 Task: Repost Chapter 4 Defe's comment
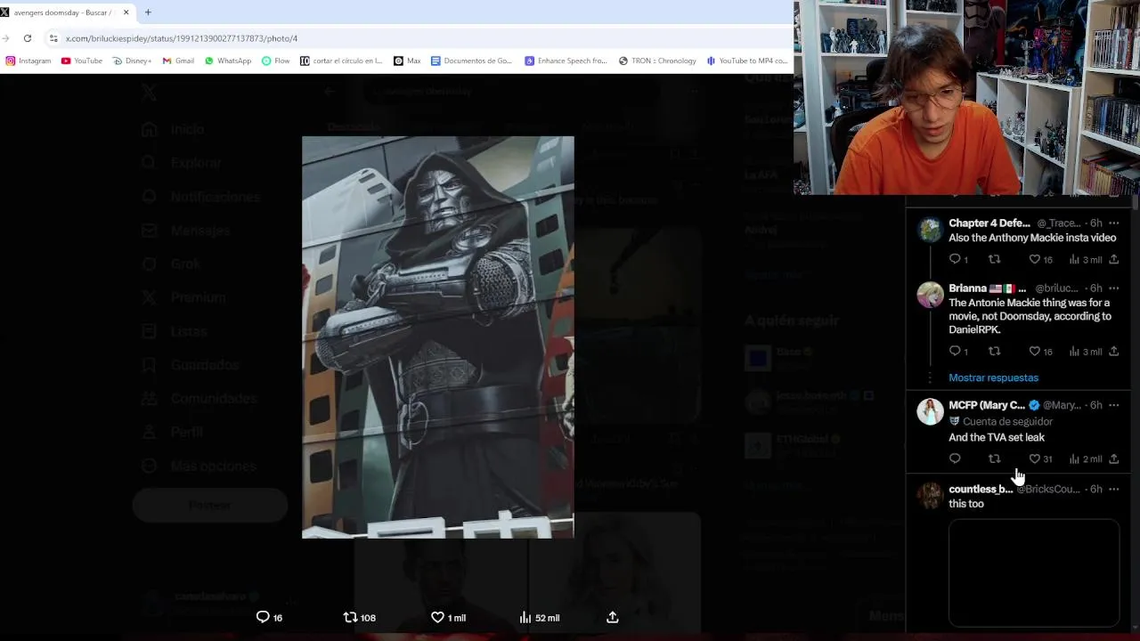click(x=995, y=259)
